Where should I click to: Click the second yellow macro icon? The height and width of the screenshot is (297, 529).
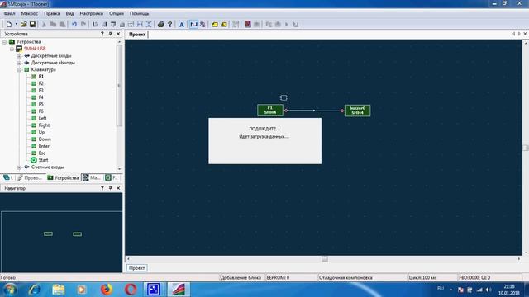click(x=224, y=24)
